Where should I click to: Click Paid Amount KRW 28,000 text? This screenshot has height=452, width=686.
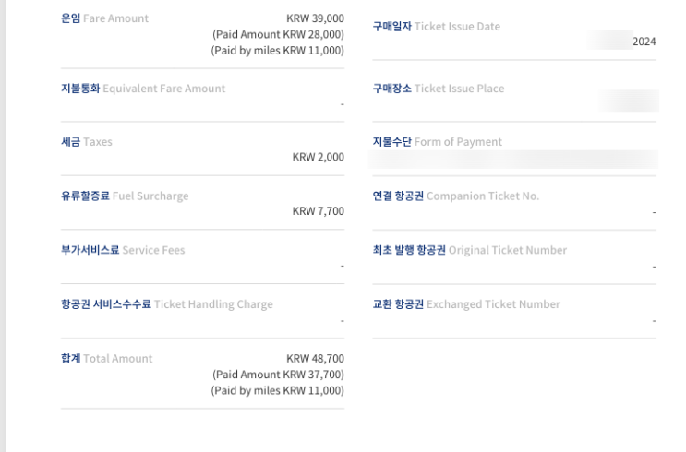click(278, 34)
